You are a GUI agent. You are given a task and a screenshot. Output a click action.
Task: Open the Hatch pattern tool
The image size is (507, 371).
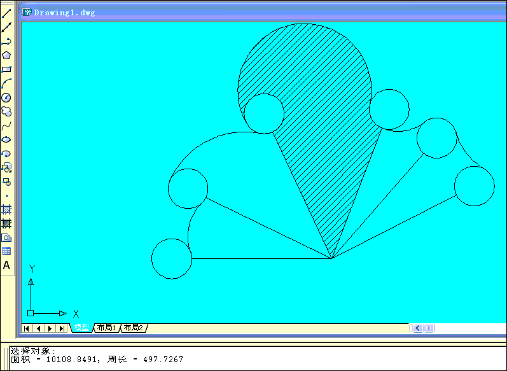coord(6,209)
